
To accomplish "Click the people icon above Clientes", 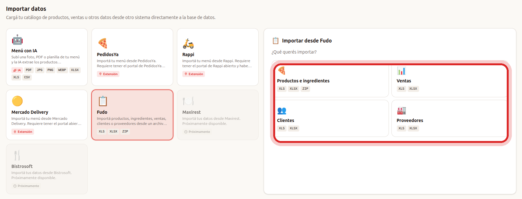I will pos(281,111).
